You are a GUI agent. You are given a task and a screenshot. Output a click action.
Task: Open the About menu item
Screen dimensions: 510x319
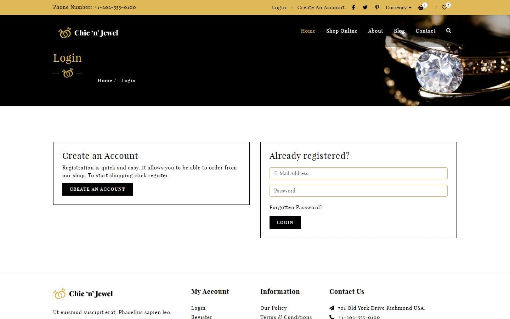tap(375, 31)
